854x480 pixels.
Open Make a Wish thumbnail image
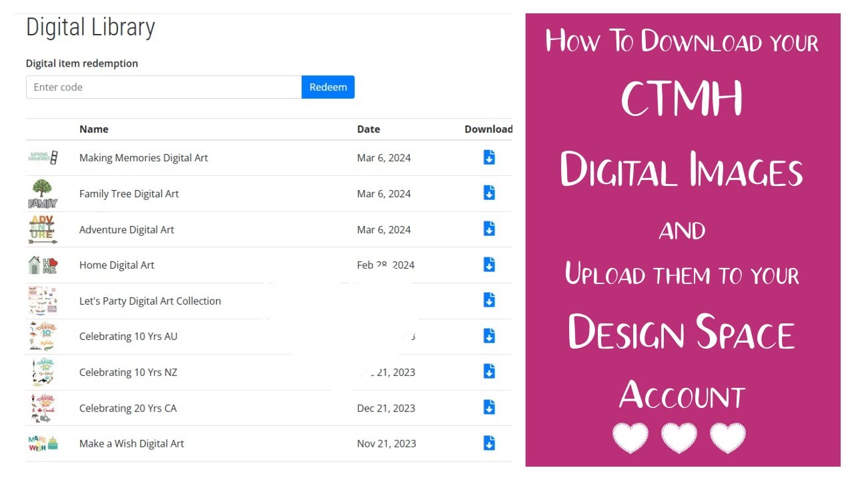pos(43,443)
